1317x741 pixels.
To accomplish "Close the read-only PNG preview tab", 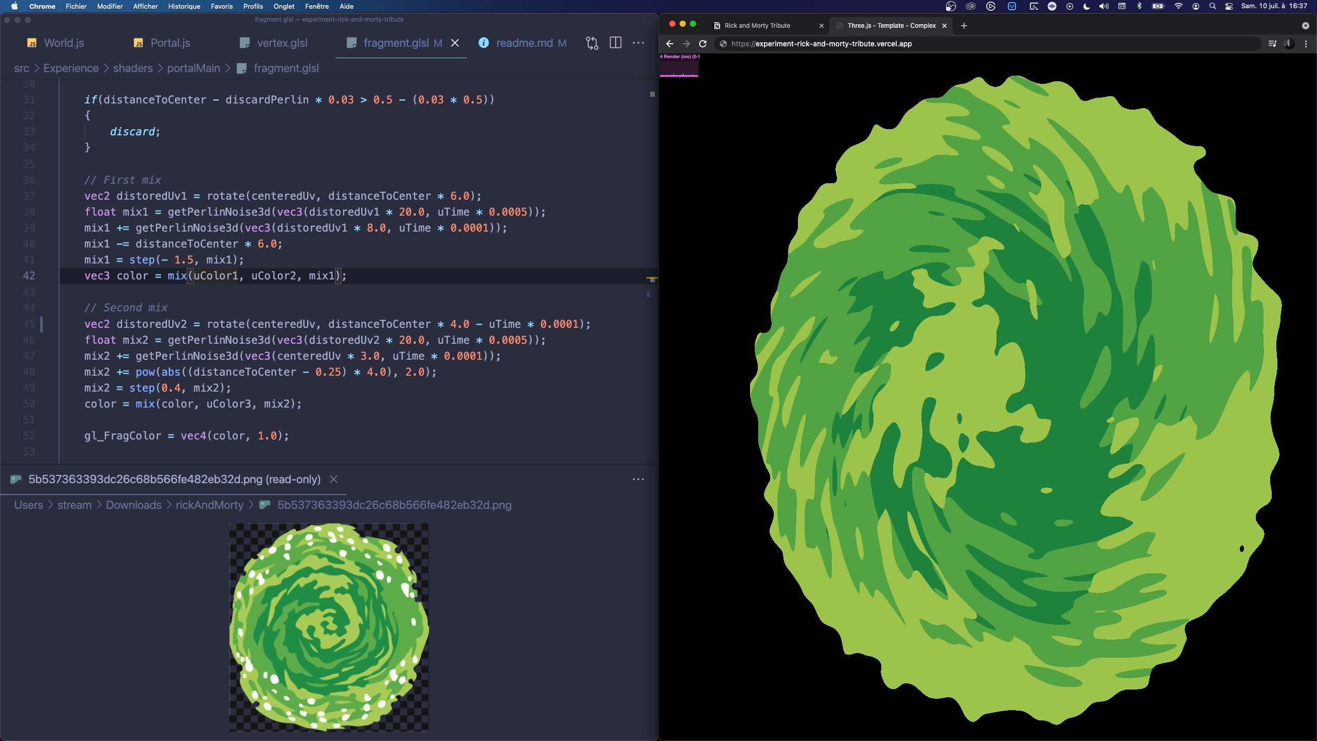I will tap(333, 479).
